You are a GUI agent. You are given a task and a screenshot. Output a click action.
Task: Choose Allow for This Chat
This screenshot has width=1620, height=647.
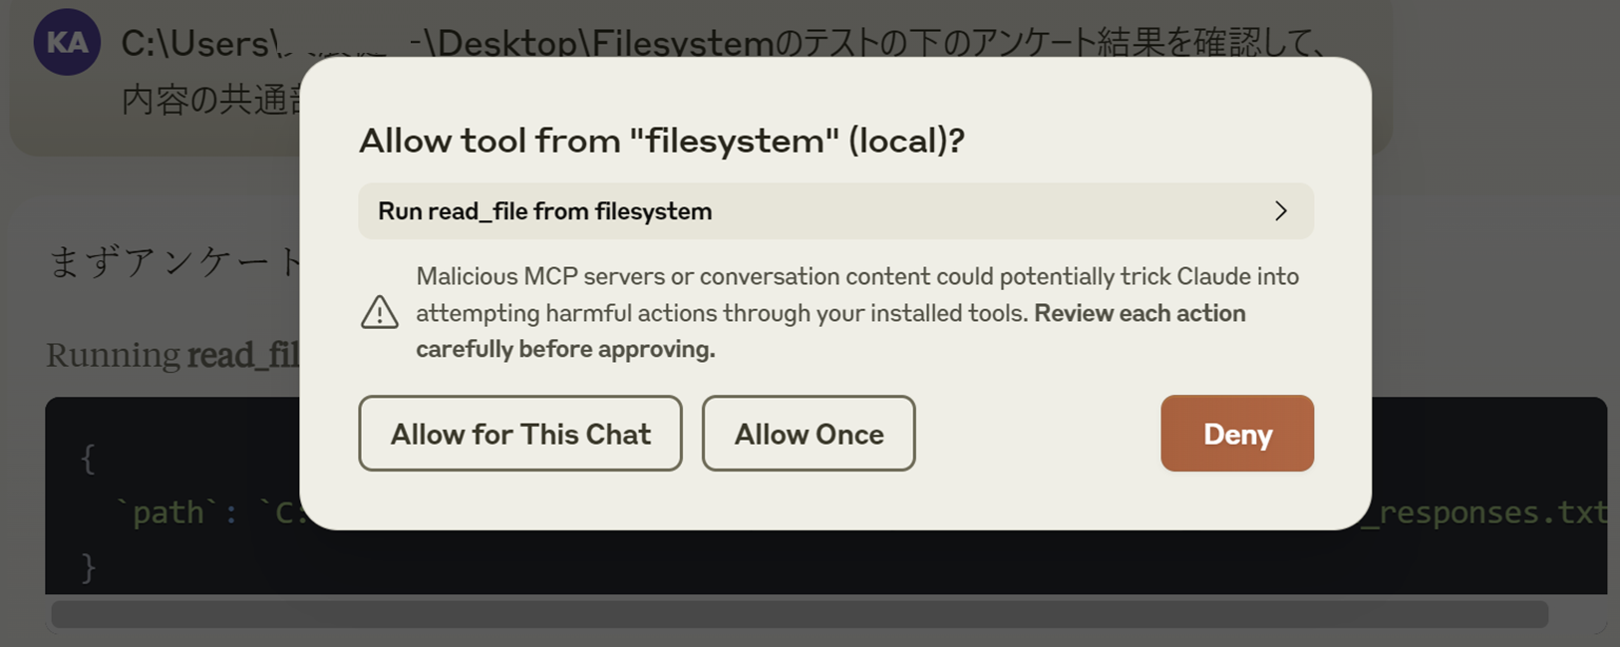click(x=520, y=434)
